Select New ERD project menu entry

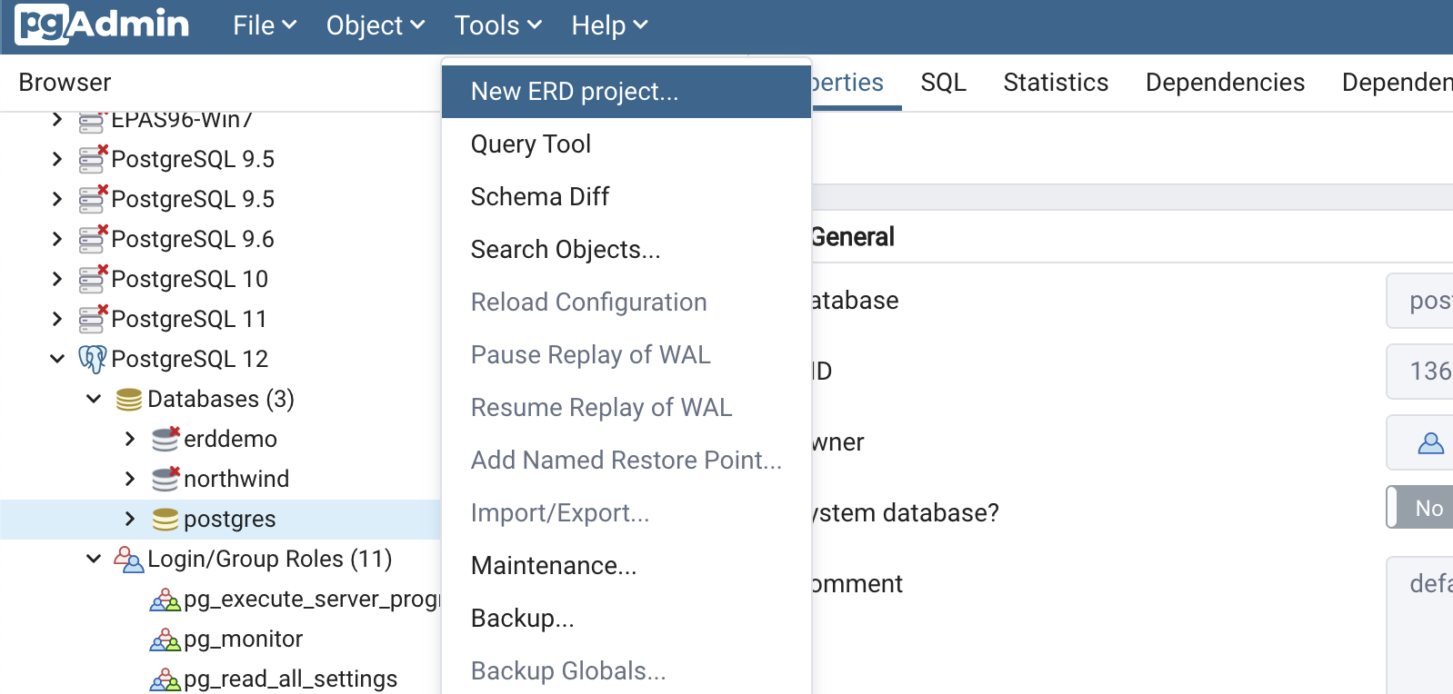tap(574, 92)
